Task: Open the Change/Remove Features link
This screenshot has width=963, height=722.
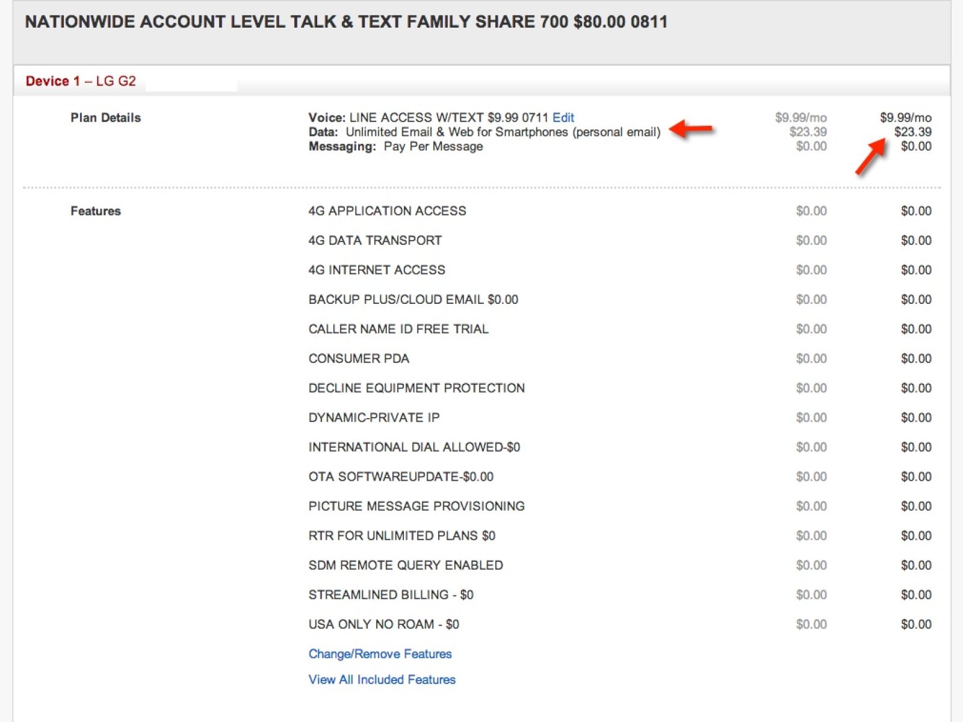Action: coord(380,654)
